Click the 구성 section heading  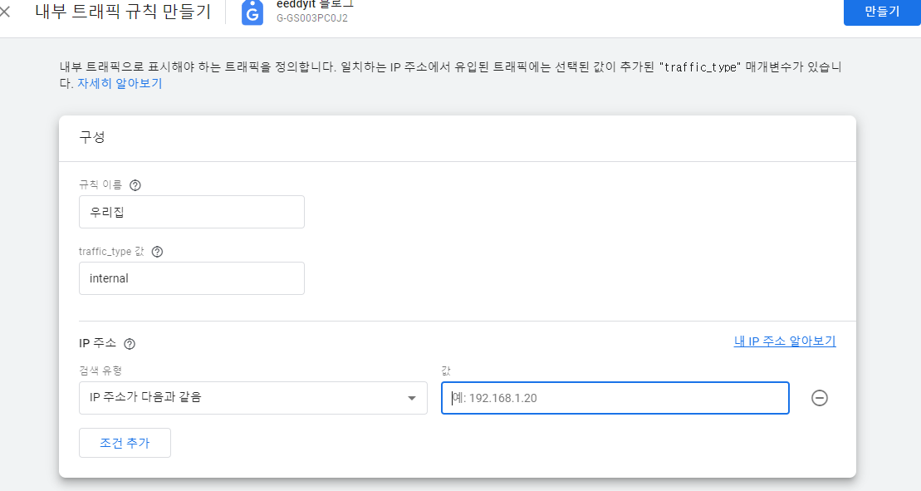[92, 137]
